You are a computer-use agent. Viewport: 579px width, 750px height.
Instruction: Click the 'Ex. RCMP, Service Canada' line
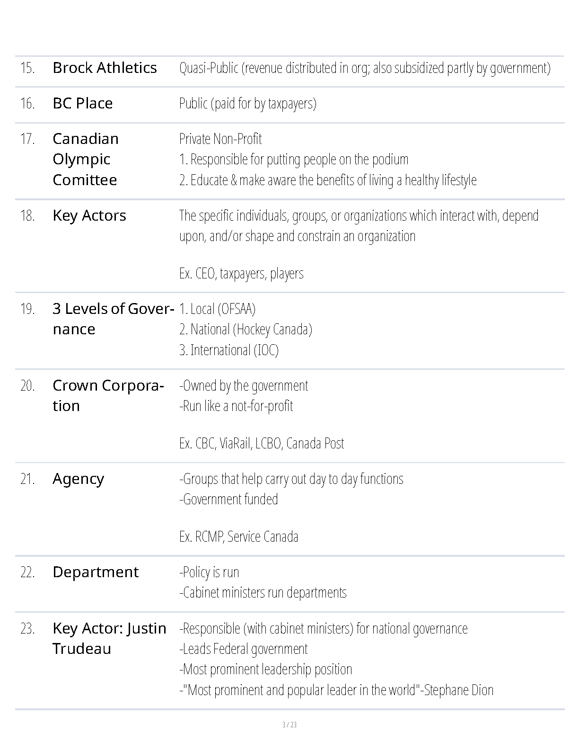pos(239,537)
